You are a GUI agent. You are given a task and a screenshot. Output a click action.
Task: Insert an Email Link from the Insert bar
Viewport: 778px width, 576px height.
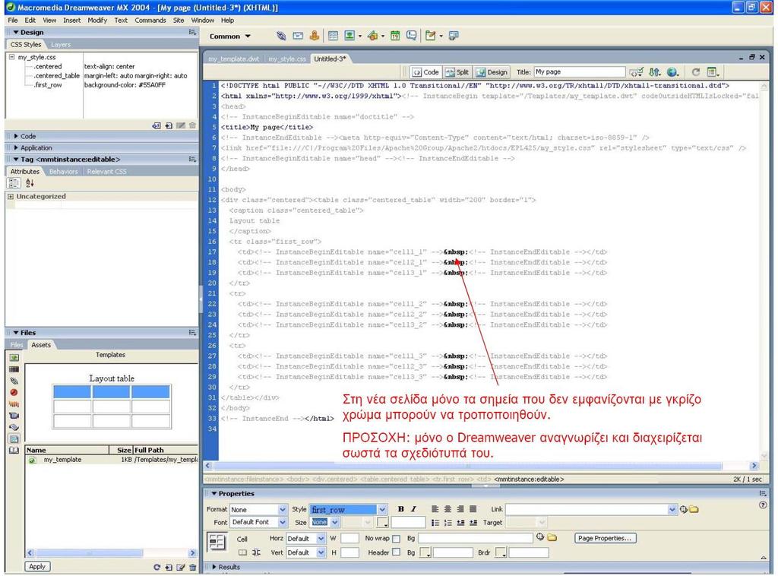298,36
